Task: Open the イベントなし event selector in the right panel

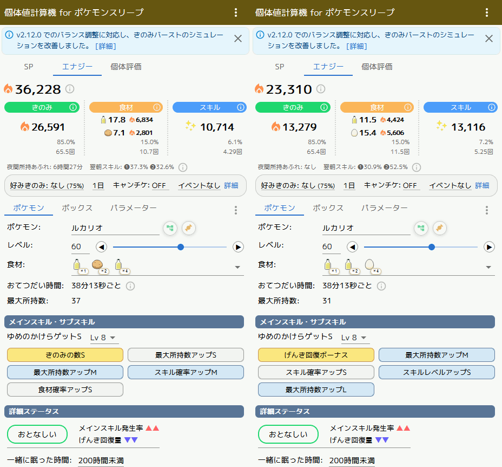Action: (450, 185)
